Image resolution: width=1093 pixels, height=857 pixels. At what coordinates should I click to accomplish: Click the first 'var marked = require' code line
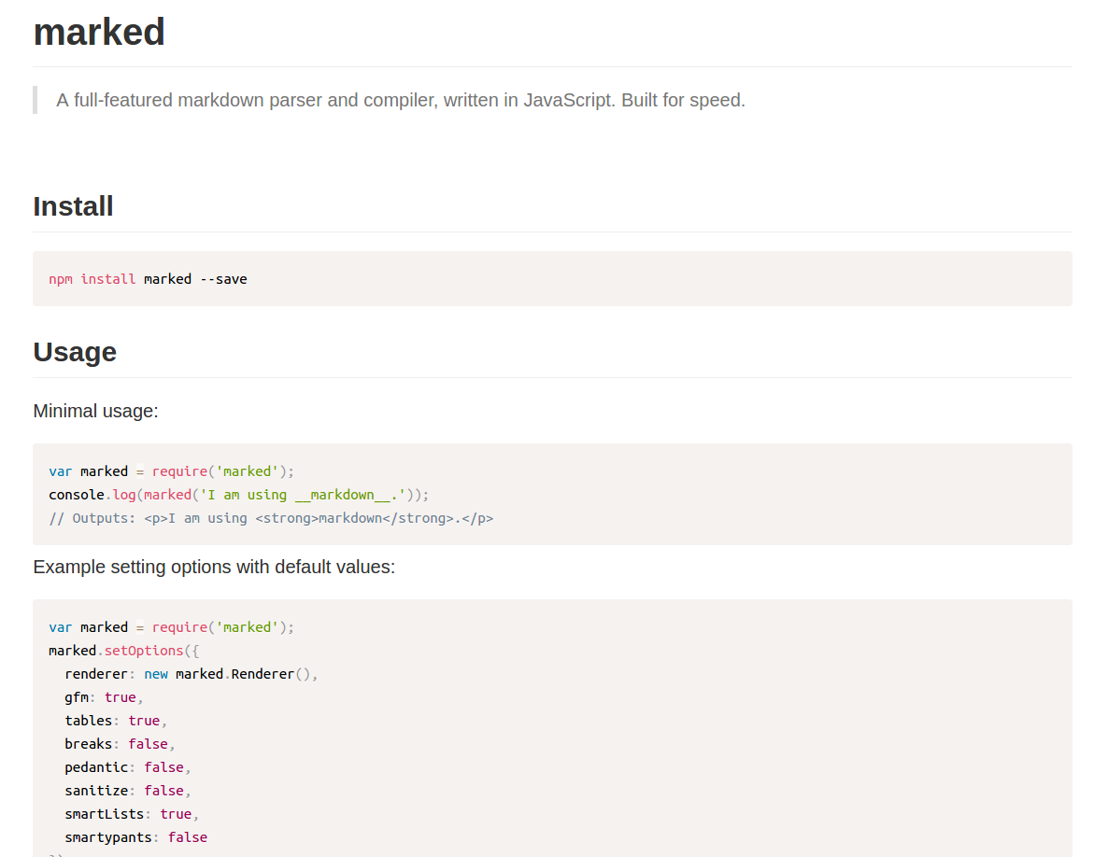[172, 471]
